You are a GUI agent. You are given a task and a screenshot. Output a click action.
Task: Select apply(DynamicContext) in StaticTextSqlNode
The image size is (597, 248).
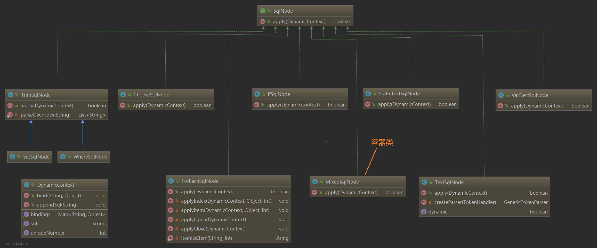coord(405,104)
